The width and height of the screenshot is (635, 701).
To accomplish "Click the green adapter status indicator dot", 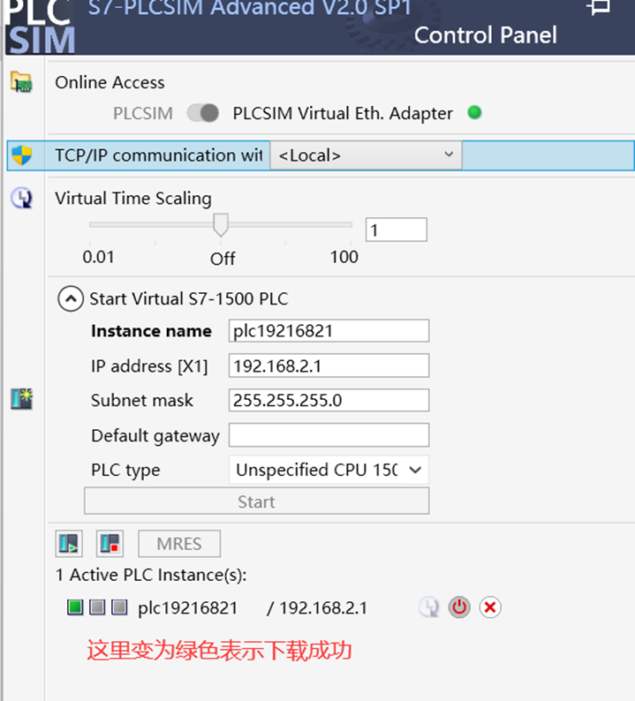I will 474,112.
